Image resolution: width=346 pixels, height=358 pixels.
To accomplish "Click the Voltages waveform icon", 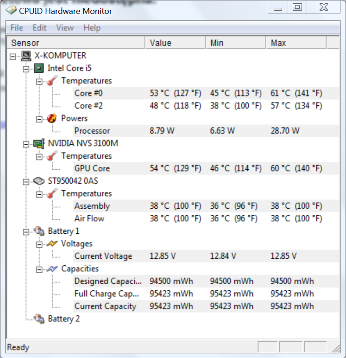I will [x=52, y=244].
